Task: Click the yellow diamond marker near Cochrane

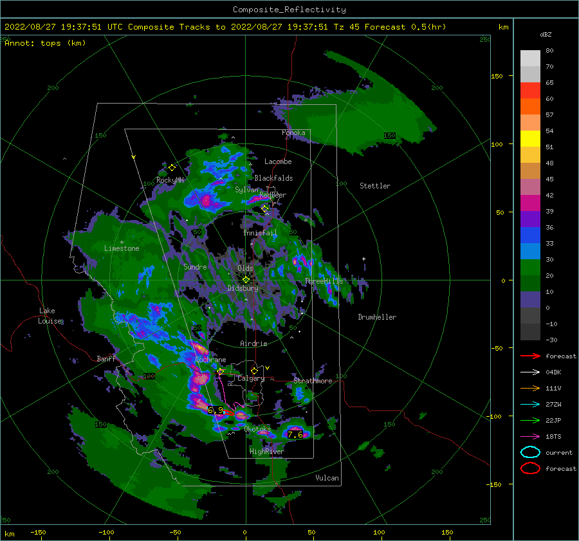Action: pyautogui.click(x=221, y=371)
